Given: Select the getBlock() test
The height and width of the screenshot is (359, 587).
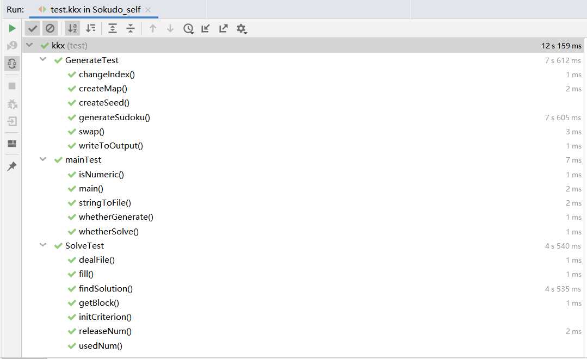Looking at the screenshot, I should pyautogui.click(x=303, y=303).
